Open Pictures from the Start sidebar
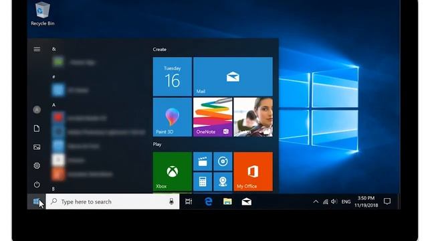 37,147
